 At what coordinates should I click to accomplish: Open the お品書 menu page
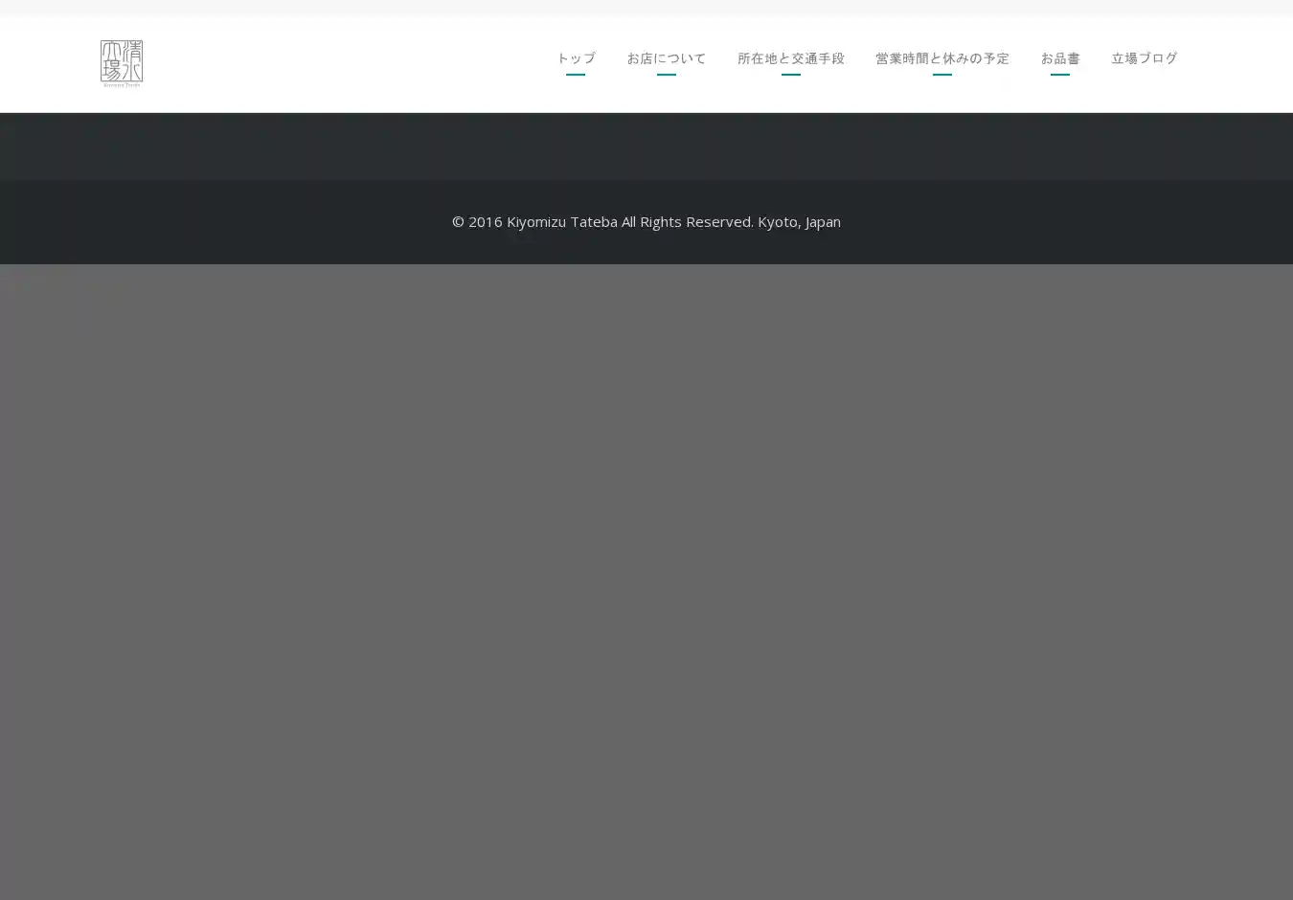click(1059, 58)
